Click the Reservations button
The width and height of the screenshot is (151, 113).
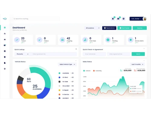(x=109, y=28)
